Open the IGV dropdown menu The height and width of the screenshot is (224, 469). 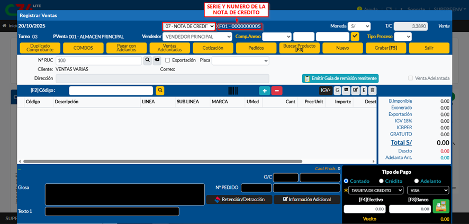click(326, 91)
